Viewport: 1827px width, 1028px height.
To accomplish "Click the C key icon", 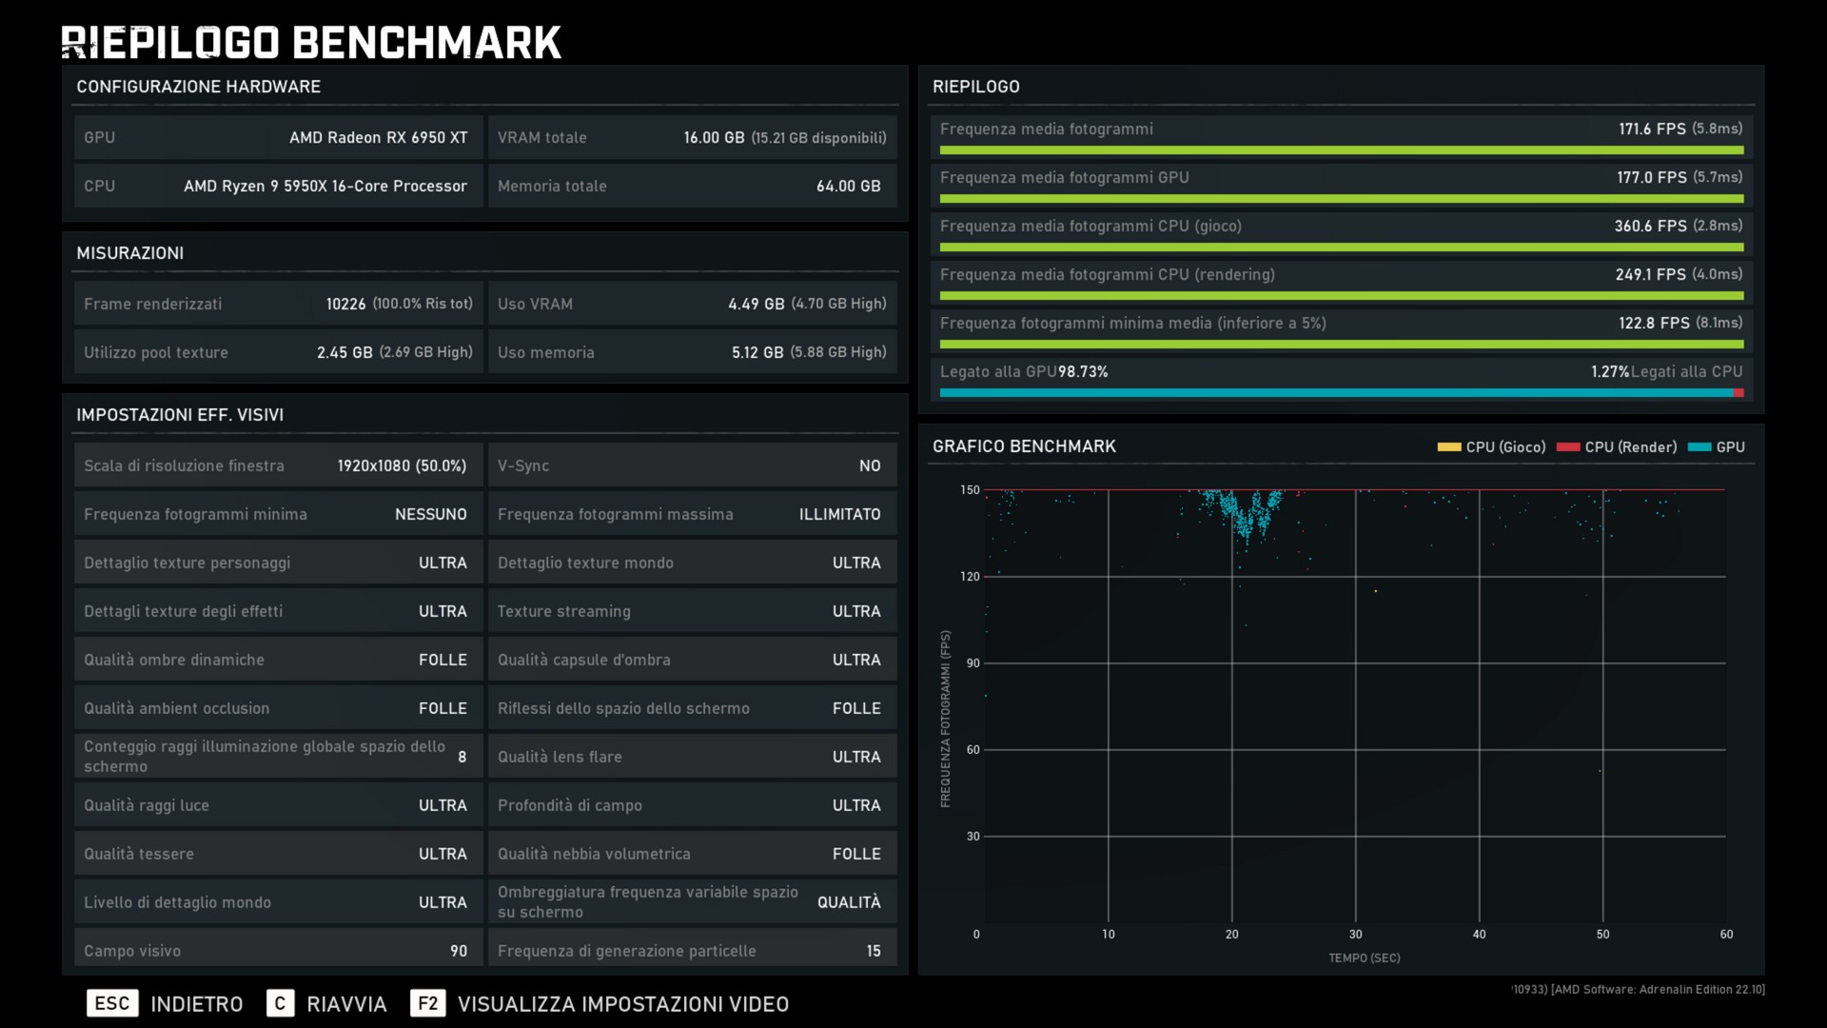I will pos(280,1003).
